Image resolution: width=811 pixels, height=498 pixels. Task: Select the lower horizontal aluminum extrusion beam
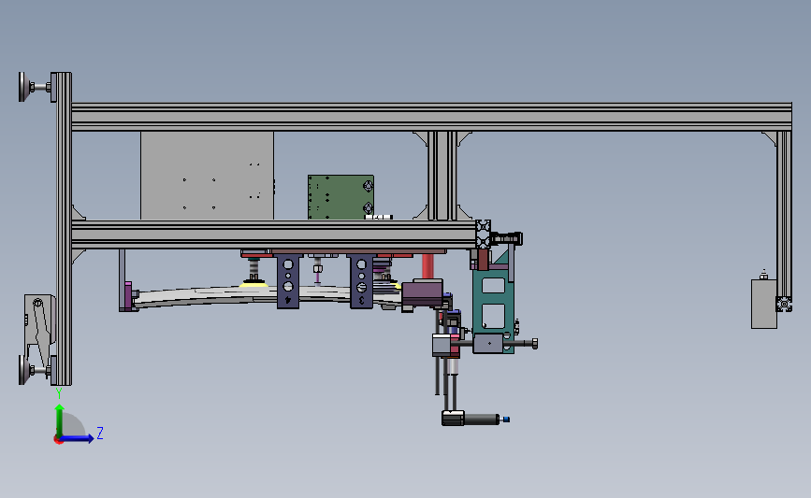click(273, 235)
